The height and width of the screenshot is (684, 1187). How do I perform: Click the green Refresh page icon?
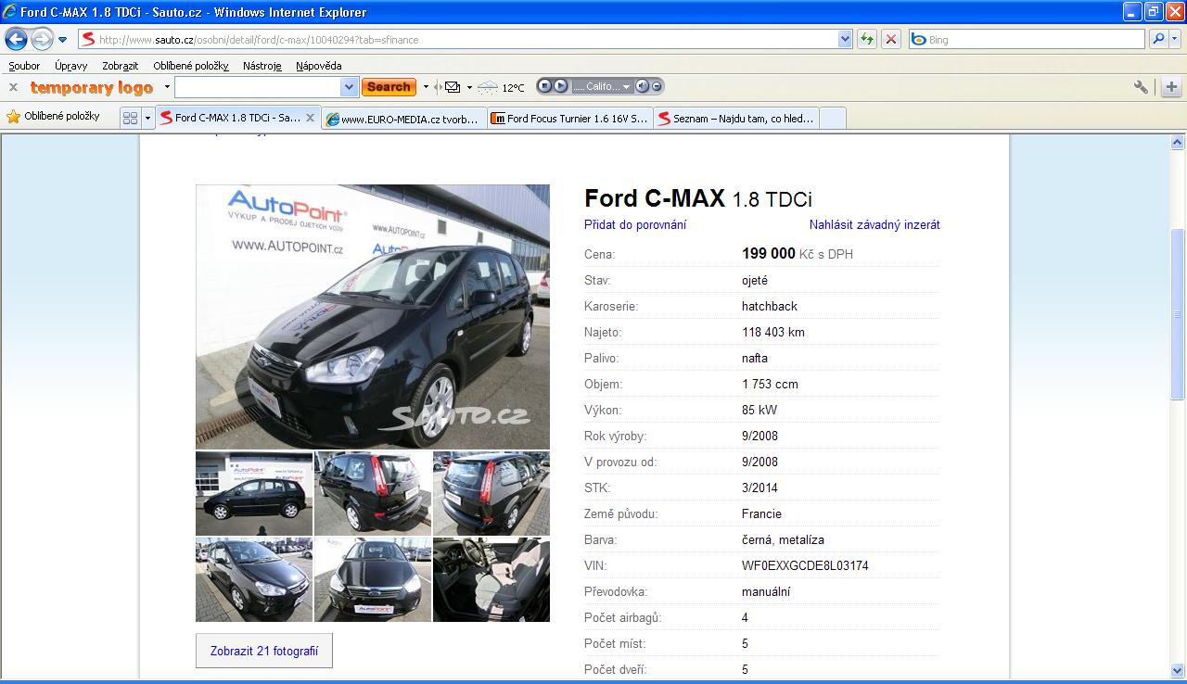[867, 39]
